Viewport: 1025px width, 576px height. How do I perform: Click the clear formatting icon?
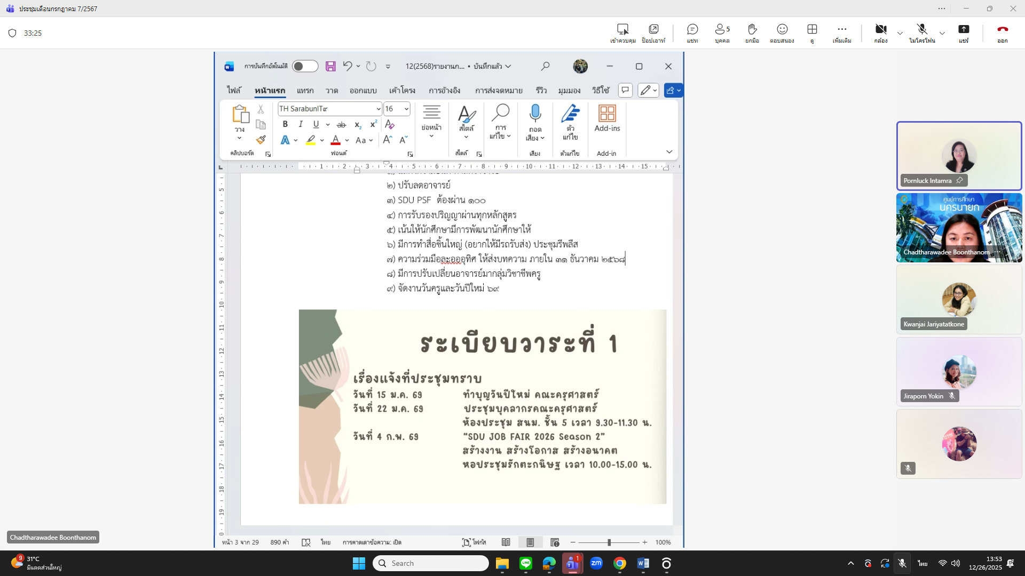[390, 124]
